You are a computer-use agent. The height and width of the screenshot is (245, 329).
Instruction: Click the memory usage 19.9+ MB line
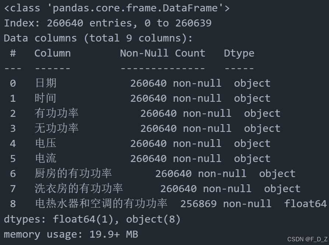pyautogui.click(x=71, y=234)
